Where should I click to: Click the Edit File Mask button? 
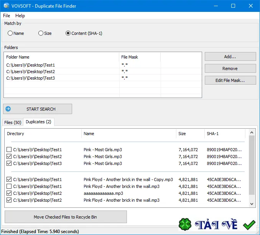[230, 80]
